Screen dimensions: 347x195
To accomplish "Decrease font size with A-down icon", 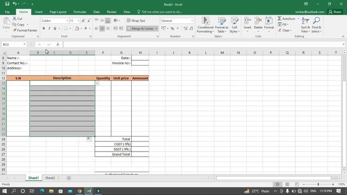I will coord(89,21).
